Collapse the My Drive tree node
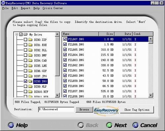Image resolution: width=165 pixels, height=131 pixels. (17, 34)
